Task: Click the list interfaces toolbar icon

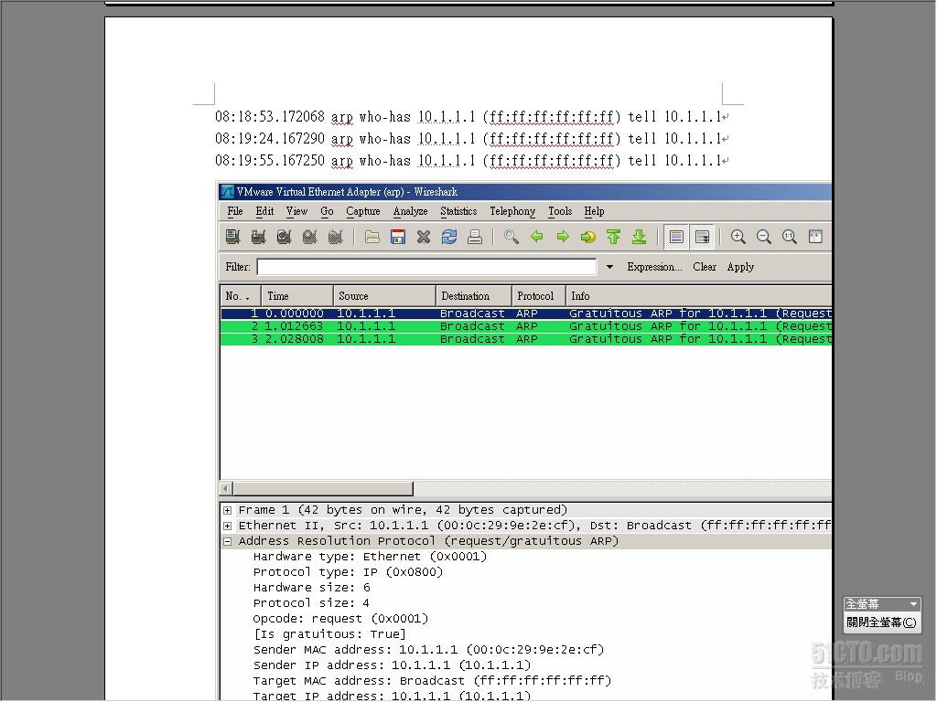Action: click(233, 237)
